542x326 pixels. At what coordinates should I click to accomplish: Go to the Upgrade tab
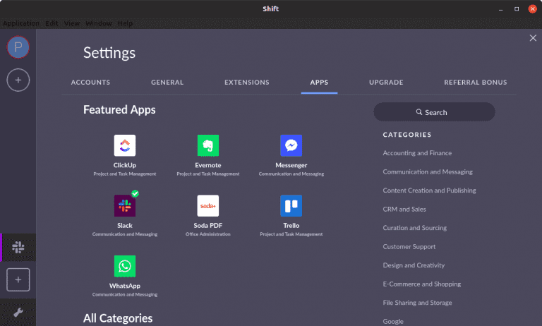[x=386, y=83]
